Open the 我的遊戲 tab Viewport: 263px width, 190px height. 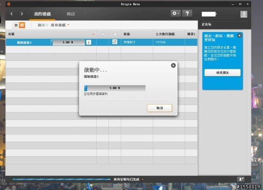pos(42,14)
